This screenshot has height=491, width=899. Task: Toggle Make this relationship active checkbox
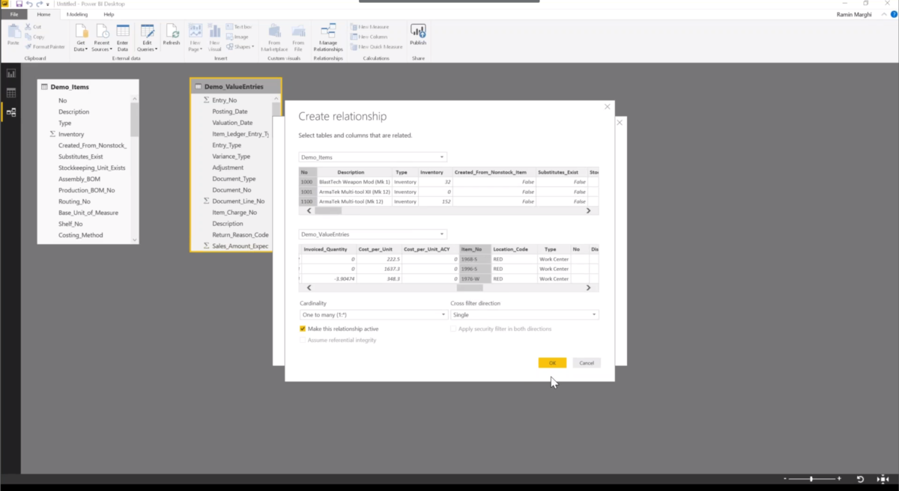(x=303, y=329)
